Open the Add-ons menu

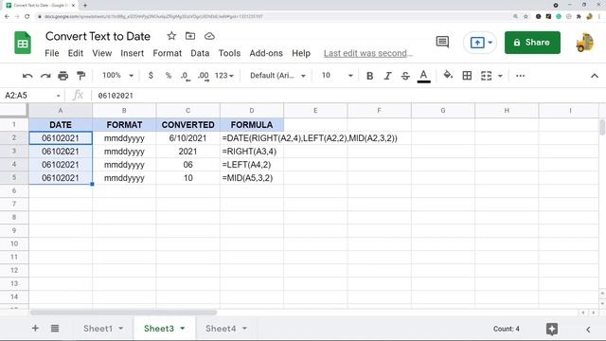tap(266, 53)
